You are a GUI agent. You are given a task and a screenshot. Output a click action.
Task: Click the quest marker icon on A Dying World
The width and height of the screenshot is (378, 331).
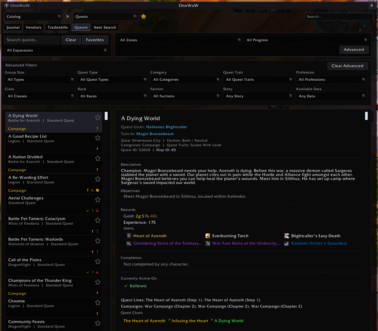point(97,128)
